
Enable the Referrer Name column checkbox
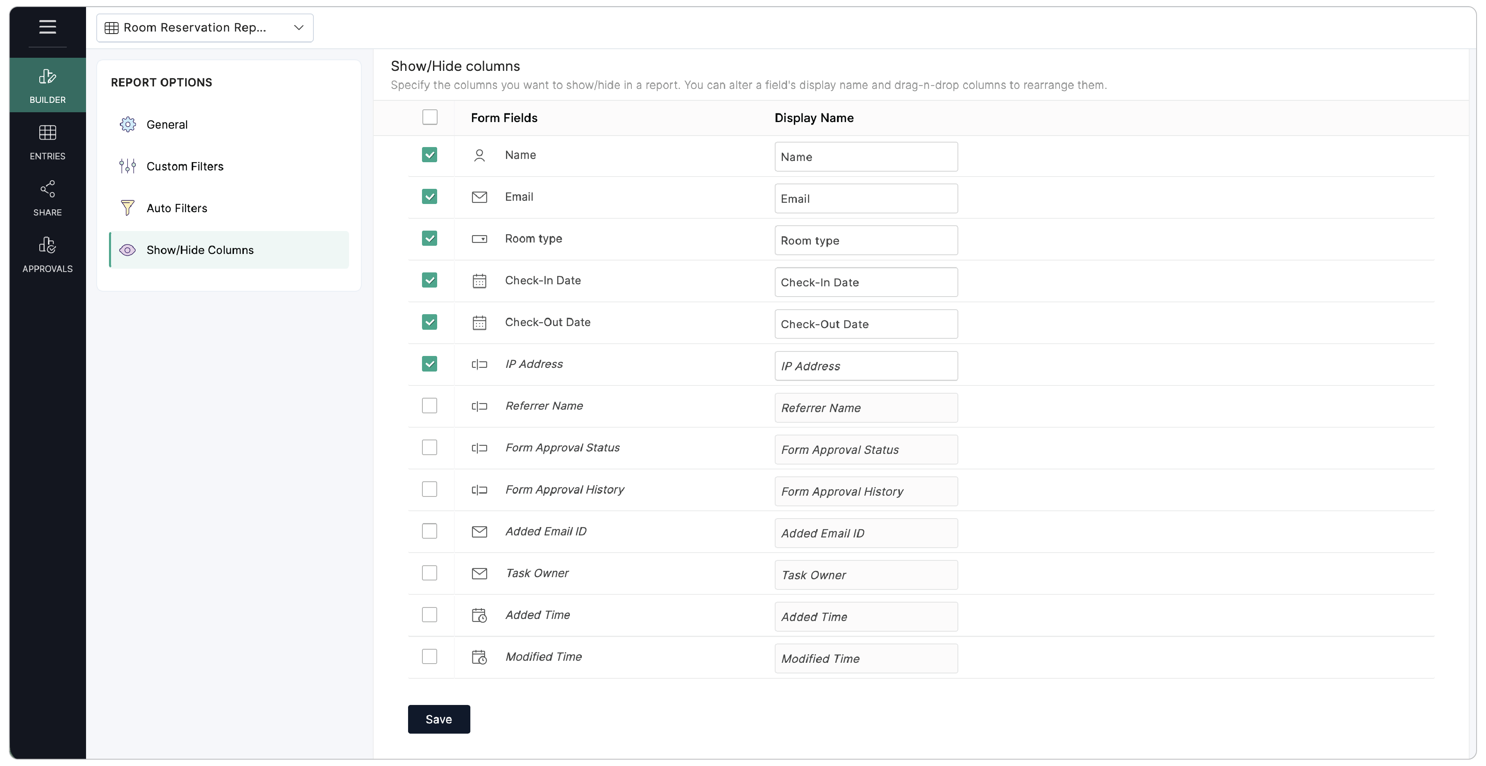click(429, 406)
